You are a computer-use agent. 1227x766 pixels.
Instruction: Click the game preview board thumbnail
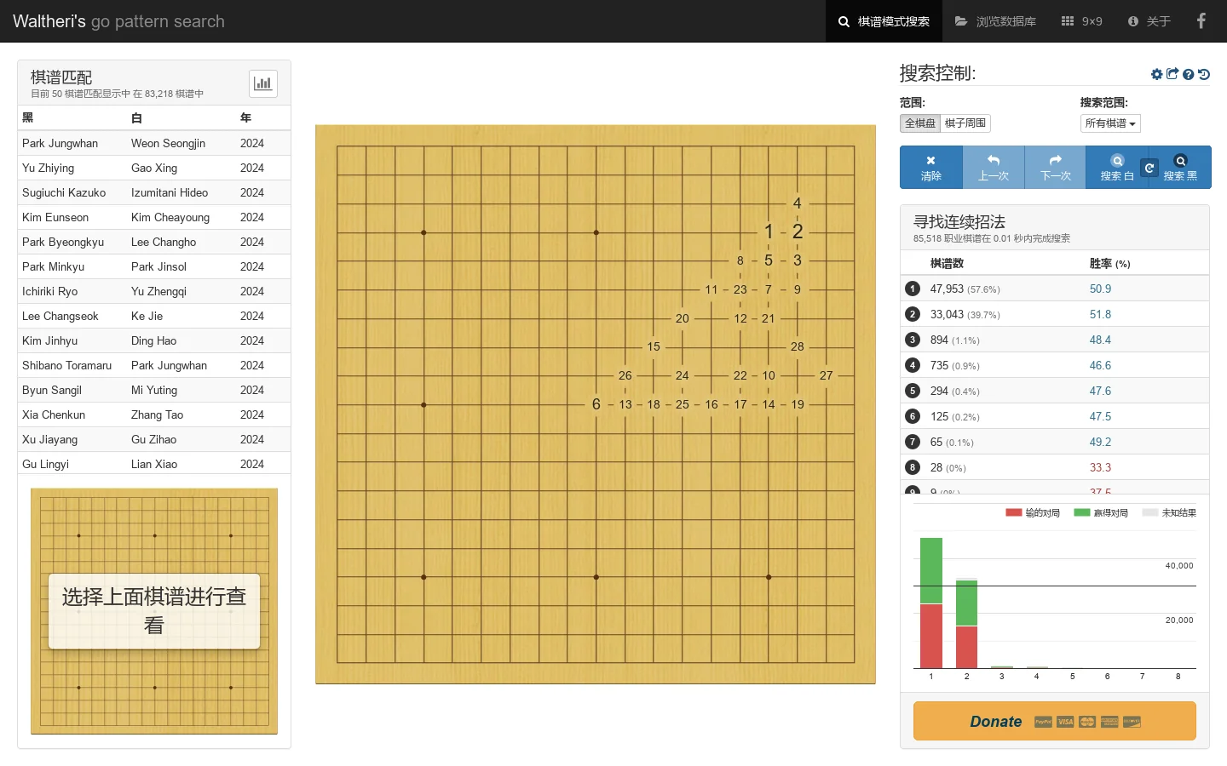click(154, 611)
